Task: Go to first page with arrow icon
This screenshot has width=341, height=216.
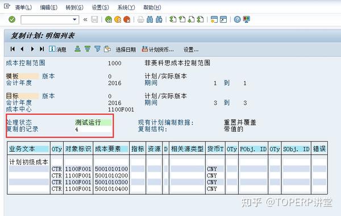Action: pos(13,49)
